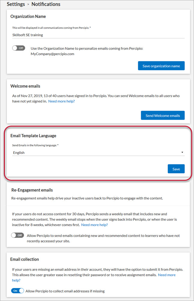The height and width of the screenshot is (301, 194).
Task: Click the Save organization name button
Action: tap(161, 66)
